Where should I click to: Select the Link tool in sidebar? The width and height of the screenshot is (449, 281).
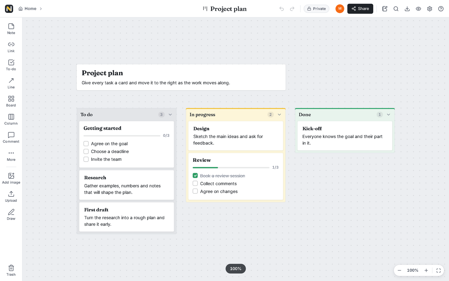[11, 47]
